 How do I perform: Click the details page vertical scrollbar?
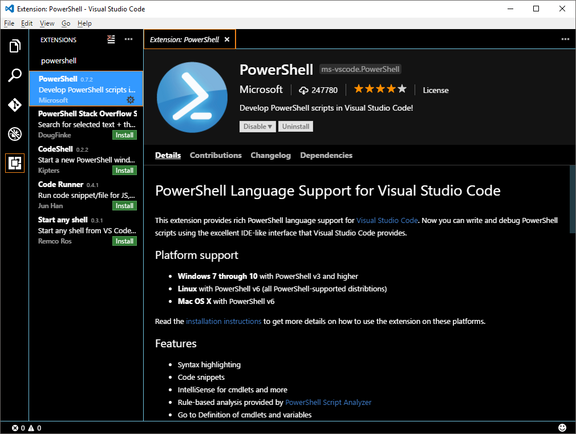(x=573, y=199)
